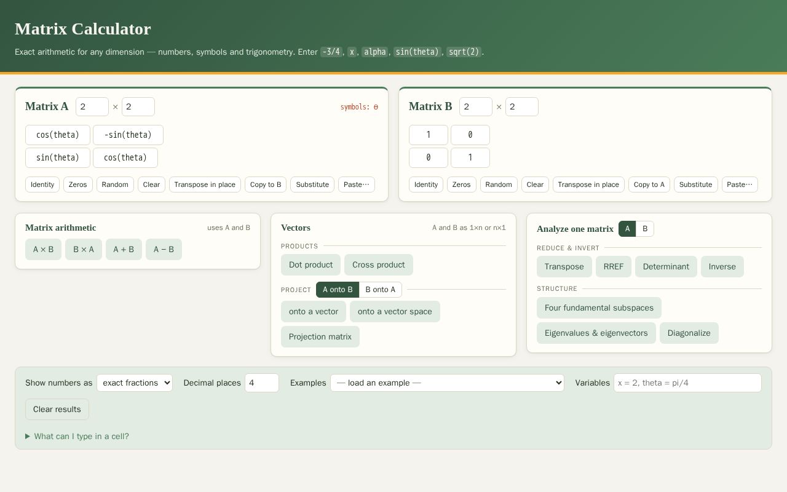787x492 pixels.
Task: Subtract matrices with A − B
Action: (164, 249)
